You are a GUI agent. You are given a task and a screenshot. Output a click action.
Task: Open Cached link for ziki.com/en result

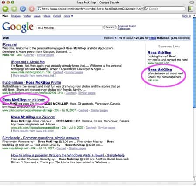pos(83,110)
